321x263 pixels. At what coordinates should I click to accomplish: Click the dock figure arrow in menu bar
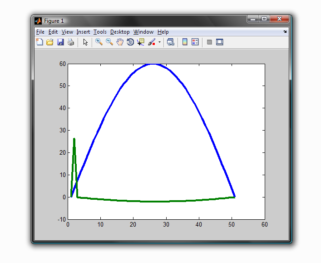pyautogui.click(x=285, y=32)
